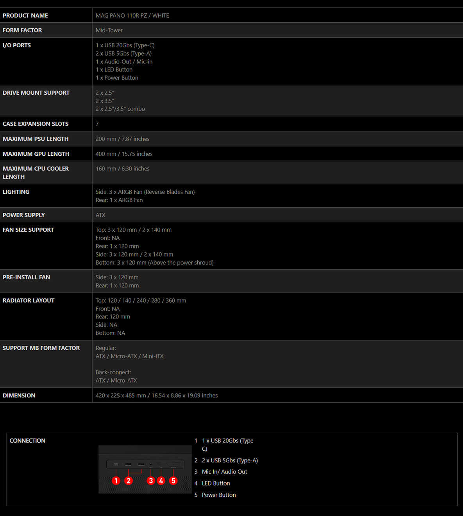Select the FAN SIZE SUPPORT label
The image size is (463, 516).
[28, 230]
